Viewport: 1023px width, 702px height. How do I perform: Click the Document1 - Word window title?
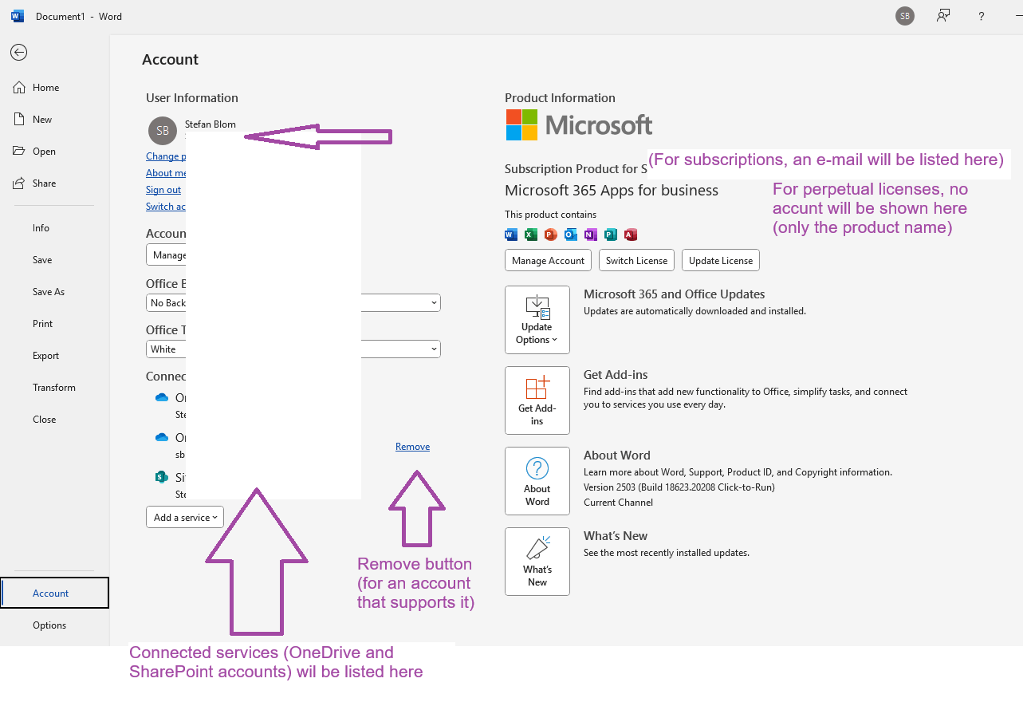(79, 16)
